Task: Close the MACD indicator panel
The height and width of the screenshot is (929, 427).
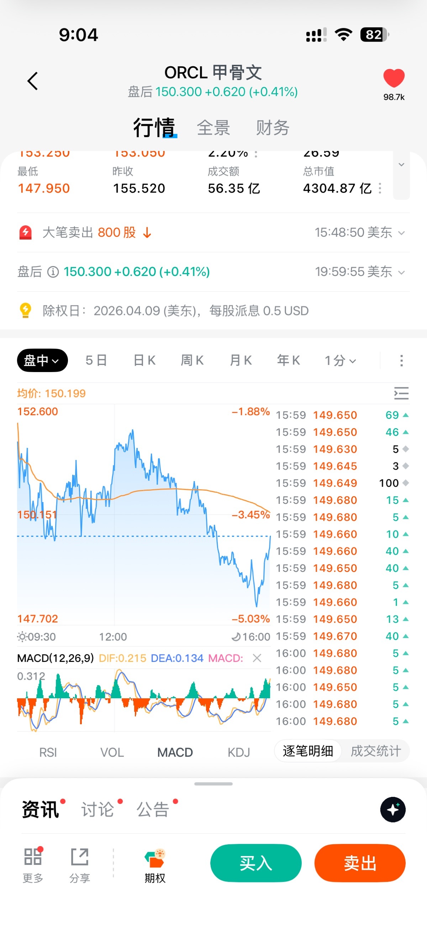Action: [x=257, y=658]
